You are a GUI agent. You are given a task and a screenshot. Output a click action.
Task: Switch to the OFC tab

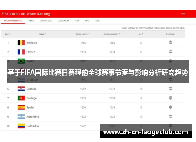click(x=98, y=20)
